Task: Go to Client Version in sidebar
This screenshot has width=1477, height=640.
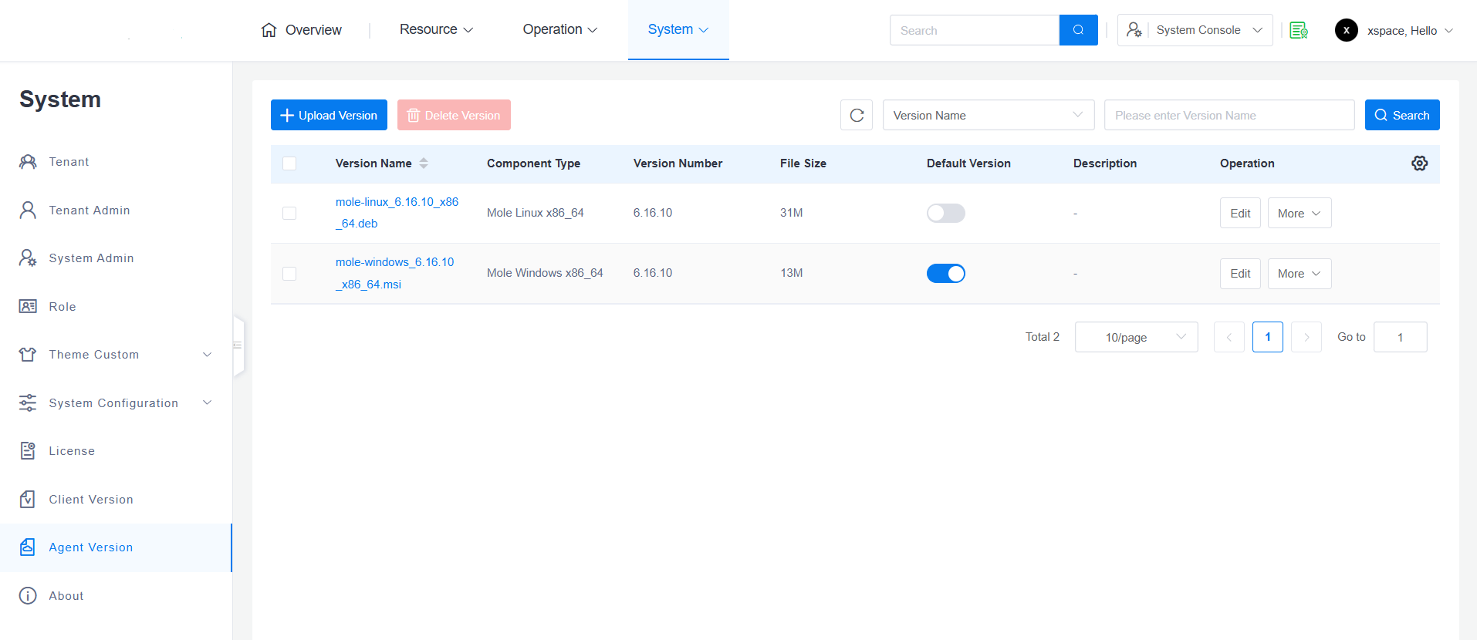Action: [91, 500]
